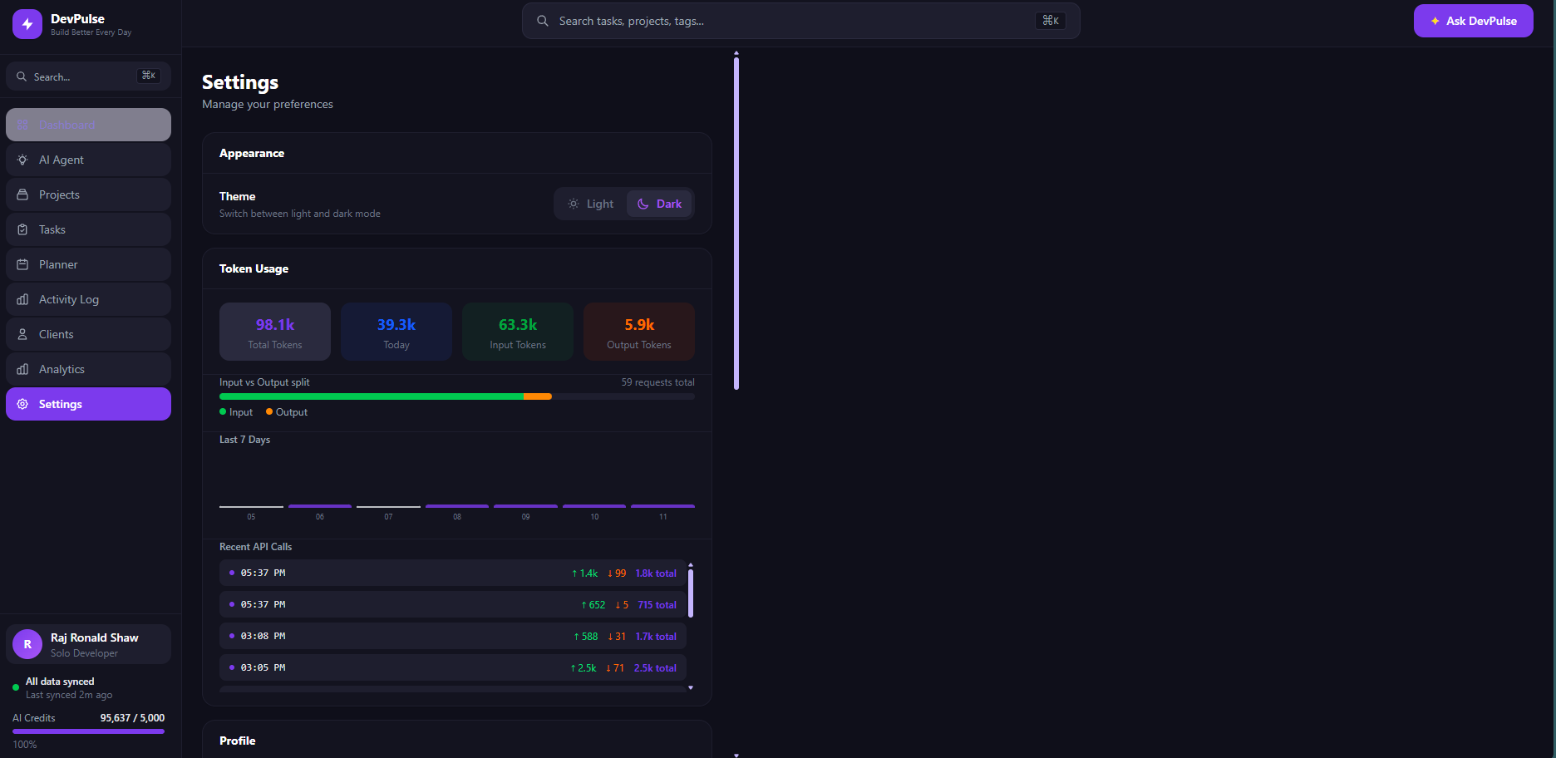This screenshot has width=1556, height=758.
Task: Click the Planner calendar icon
Action: tap(22, 264)
